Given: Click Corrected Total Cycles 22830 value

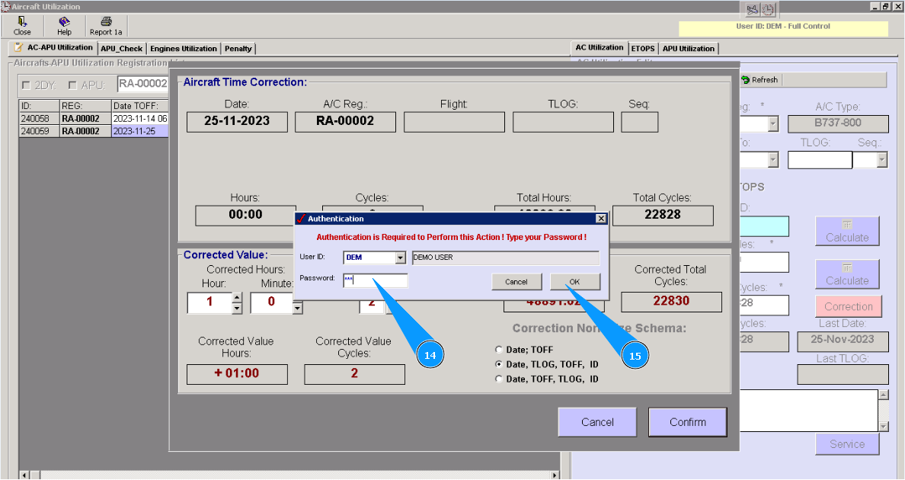Looking at the screenshot, I should click(x=671, y=301).
